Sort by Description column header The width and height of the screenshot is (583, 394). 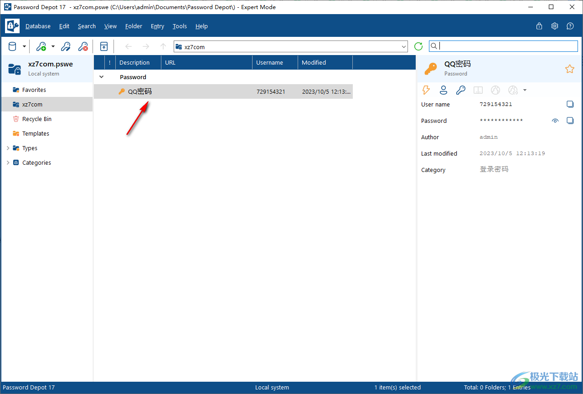coord(138,62)
